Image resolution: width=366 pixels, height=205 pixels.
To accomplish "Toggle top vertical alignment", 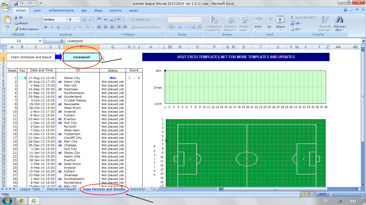I will pyautogui.click(x=99, y=19).
